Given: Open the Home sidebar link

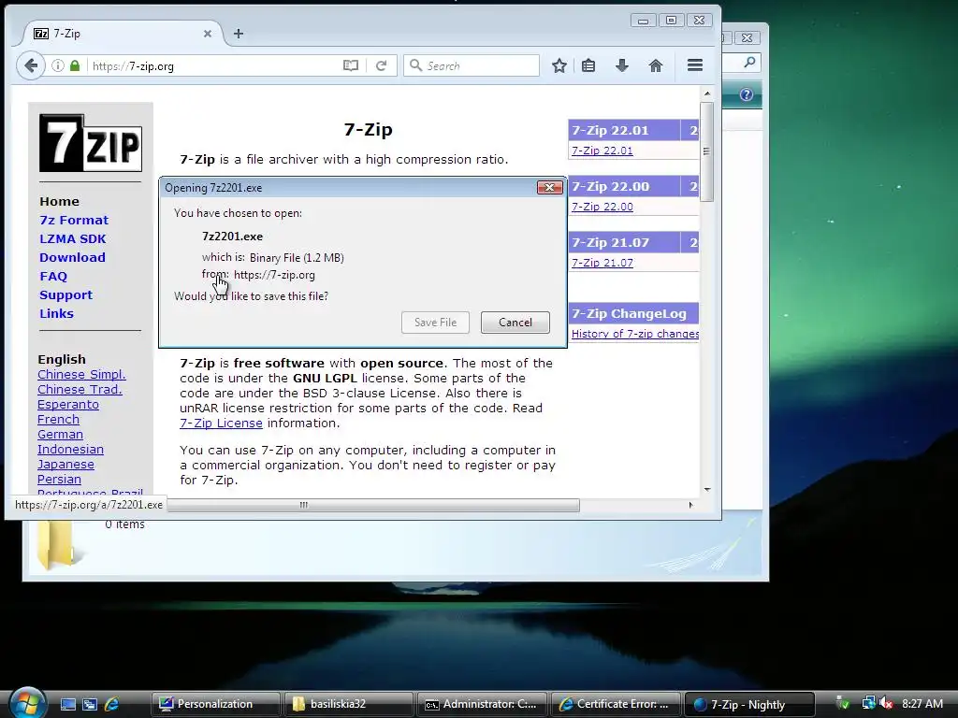Looking at the screenshot, I should click(59, 202).
